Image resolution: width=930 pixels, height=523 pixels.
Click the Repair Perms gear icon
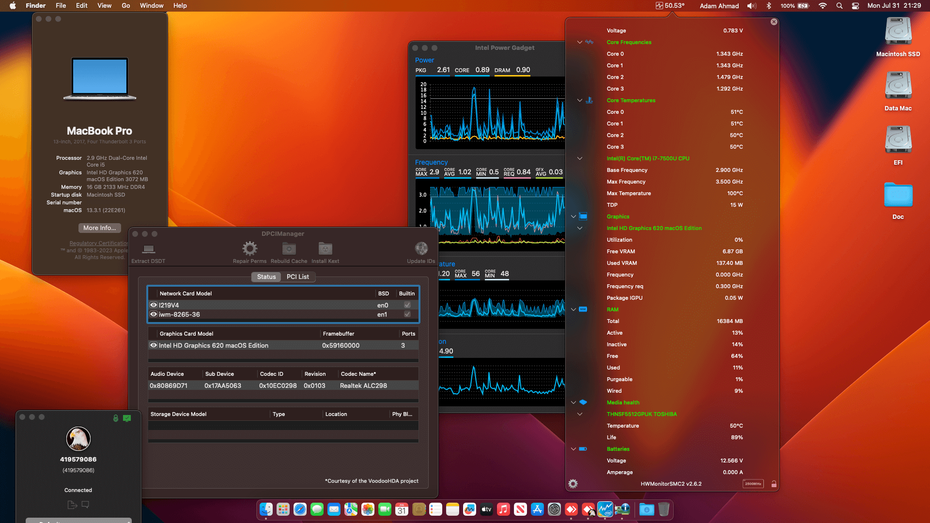coord(249,249)
